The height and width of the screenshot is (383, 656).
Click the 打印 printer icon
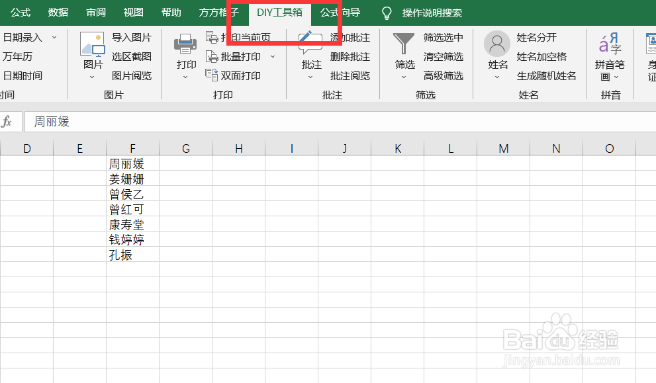tap(185, 44)
